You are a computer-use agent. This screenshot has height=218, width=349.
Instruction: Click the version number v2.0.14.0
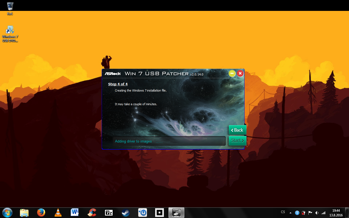coord(197,74)
